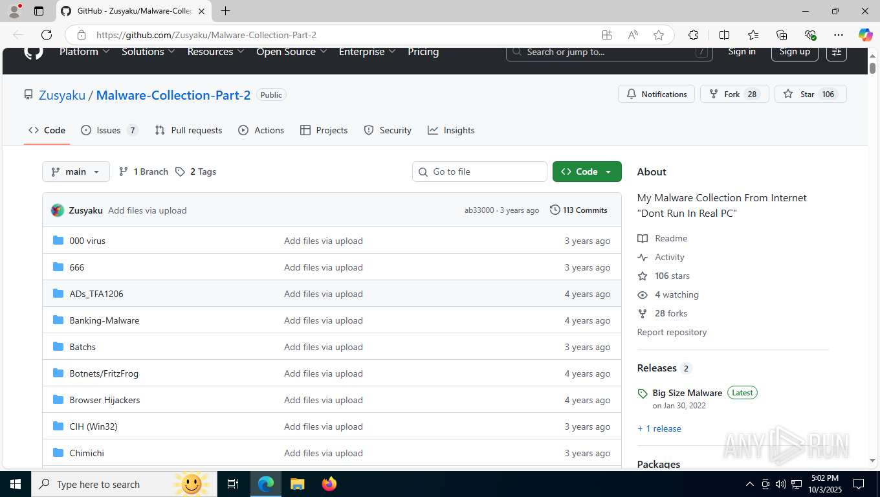Open the Windows Start menu

[15, 484]
